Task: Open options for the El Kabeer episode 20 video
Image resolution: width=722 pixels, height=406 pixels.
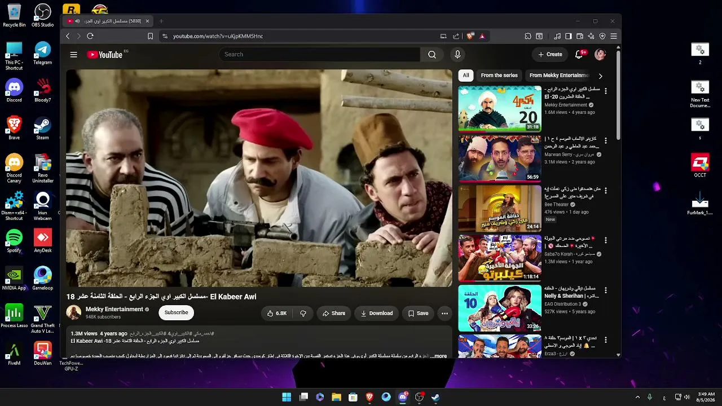Action: [606, 91]
